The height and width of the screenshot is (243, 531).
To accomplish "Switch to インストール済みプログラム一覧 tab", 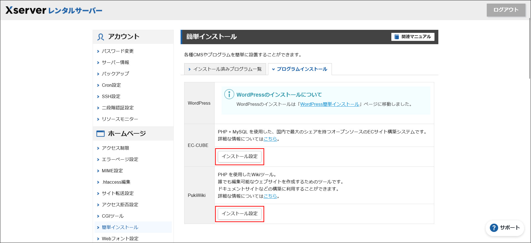I will [x=225, y=69].
